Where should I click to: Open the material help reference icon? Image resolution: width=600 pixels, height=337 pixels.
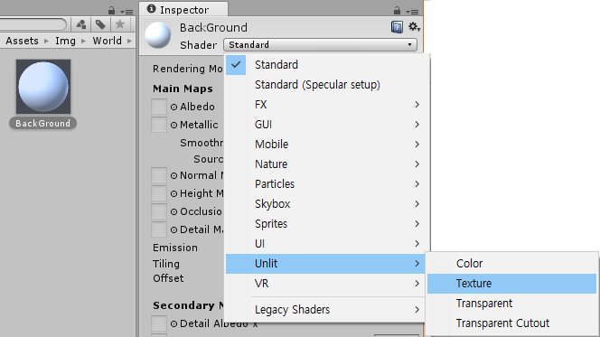tap(397, 27)
